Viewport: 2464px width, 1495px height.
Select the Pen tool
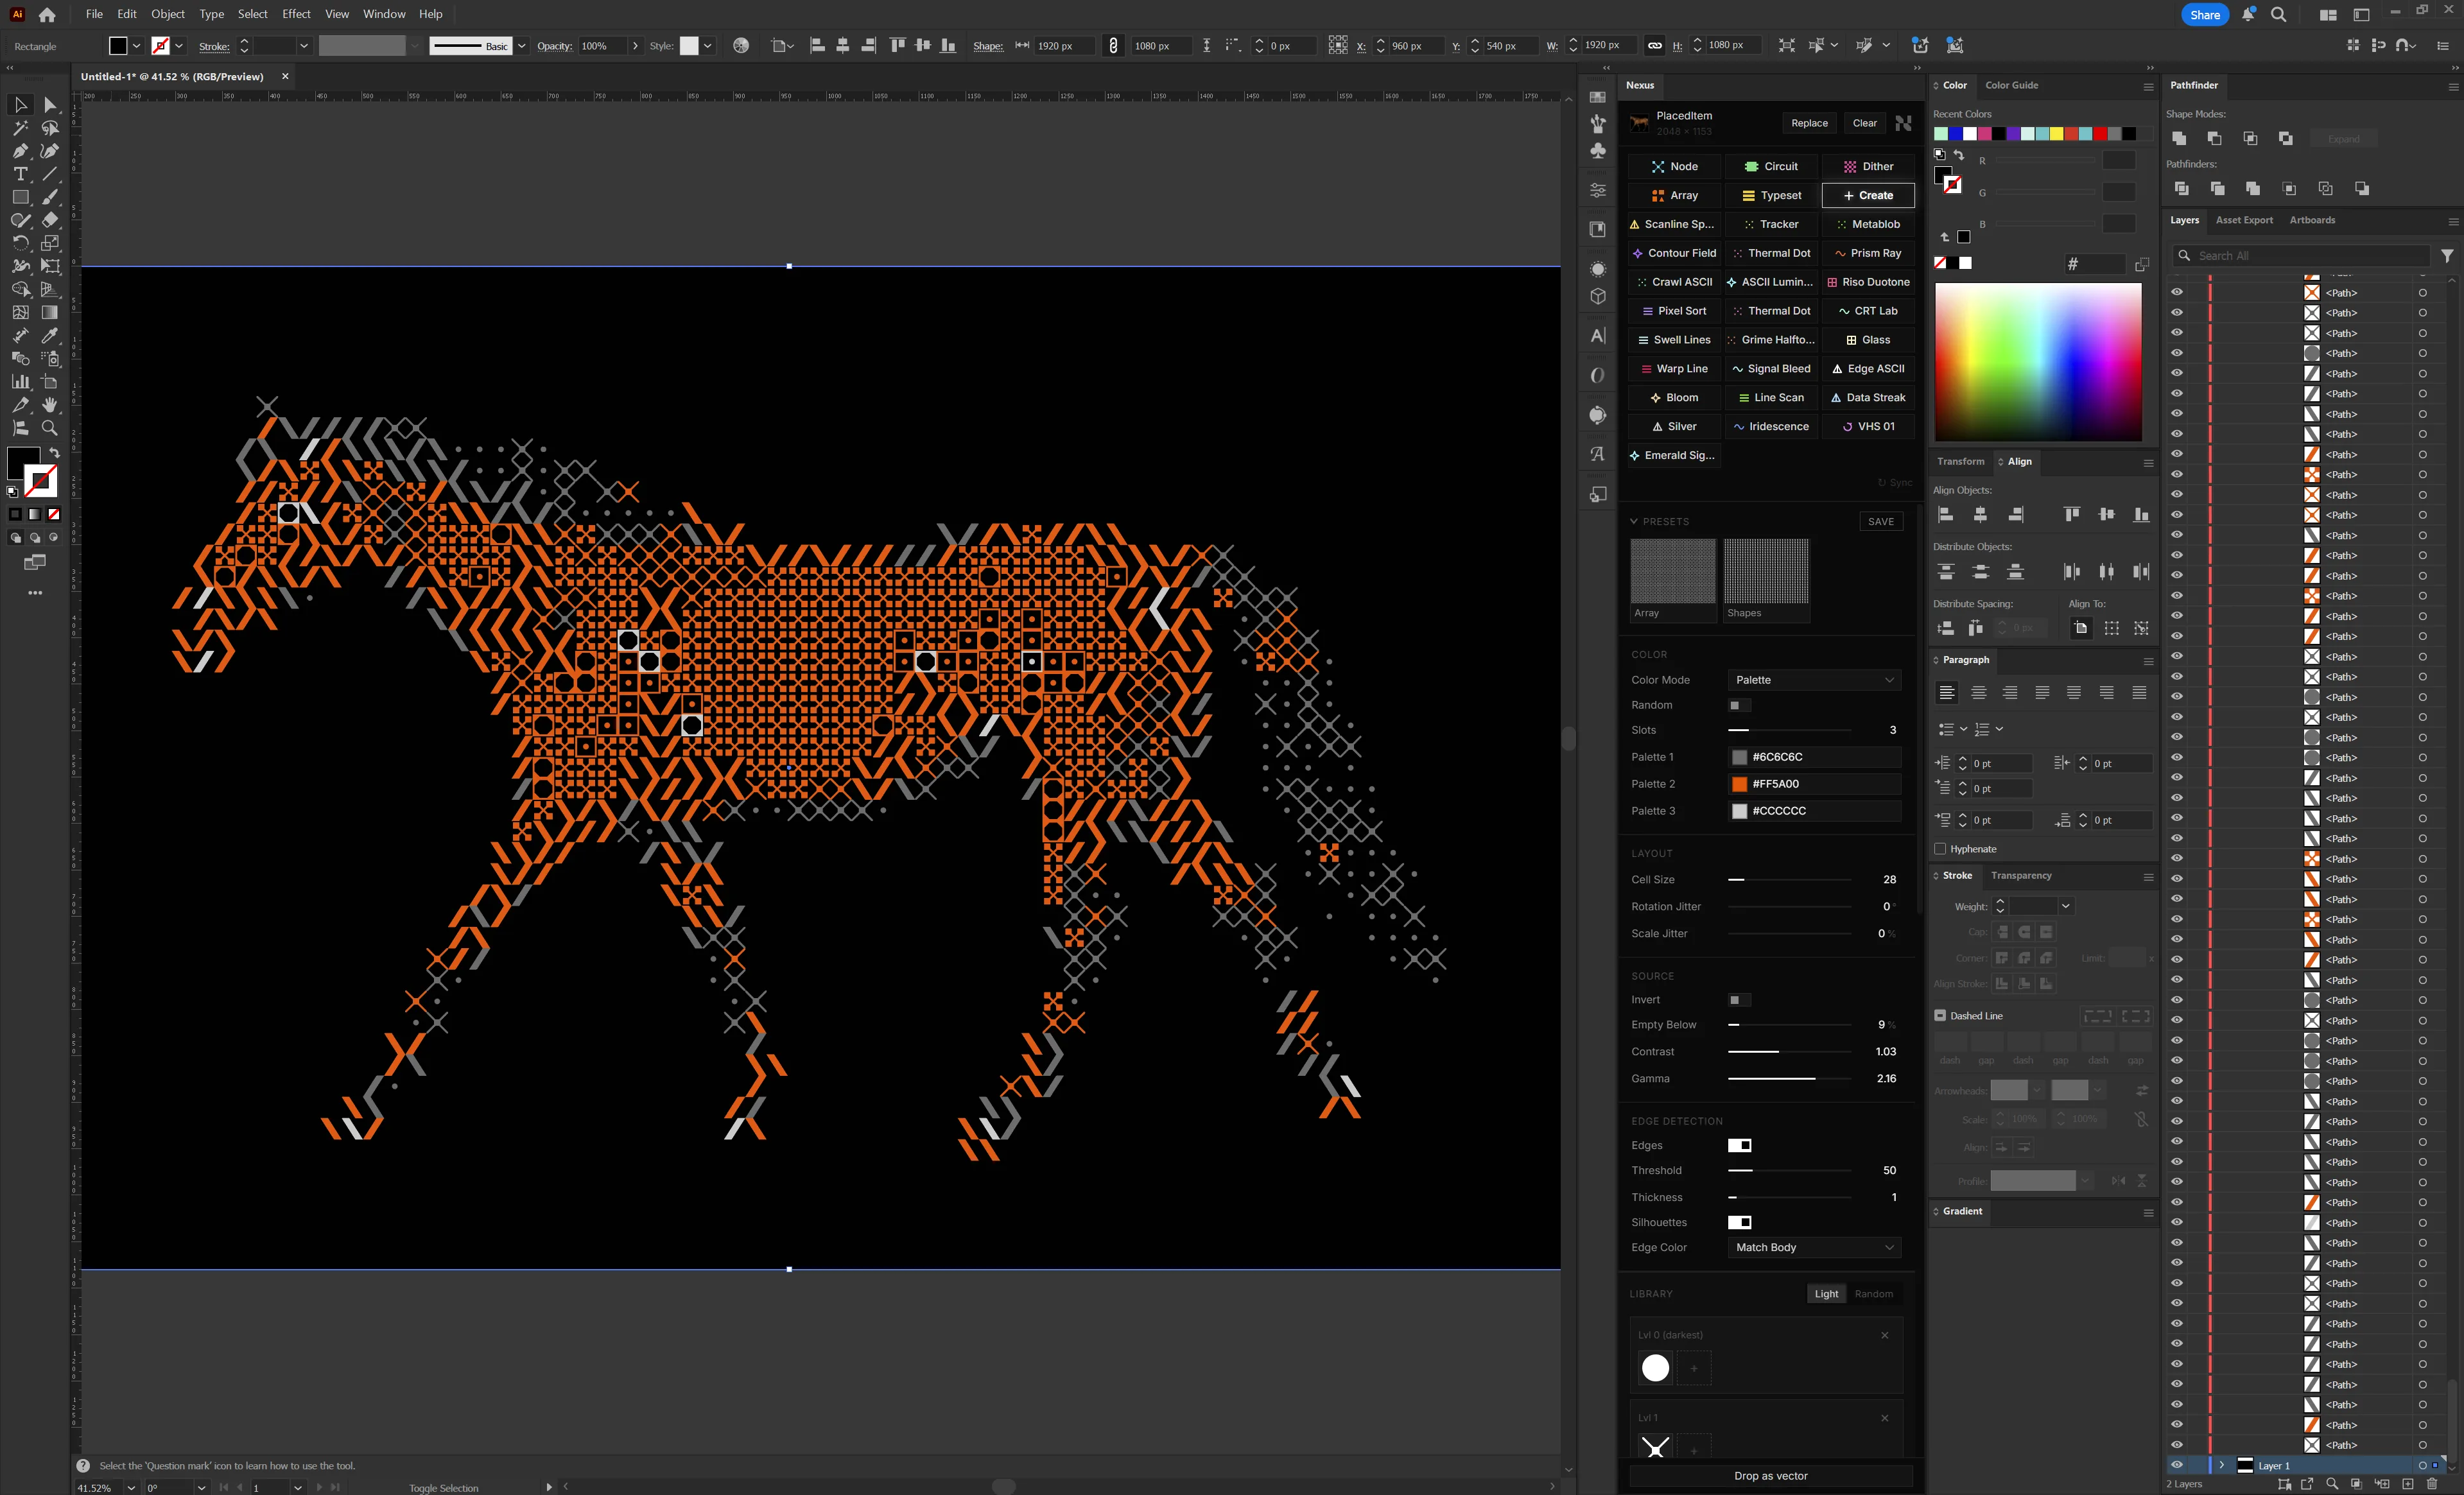pos(20,151)
